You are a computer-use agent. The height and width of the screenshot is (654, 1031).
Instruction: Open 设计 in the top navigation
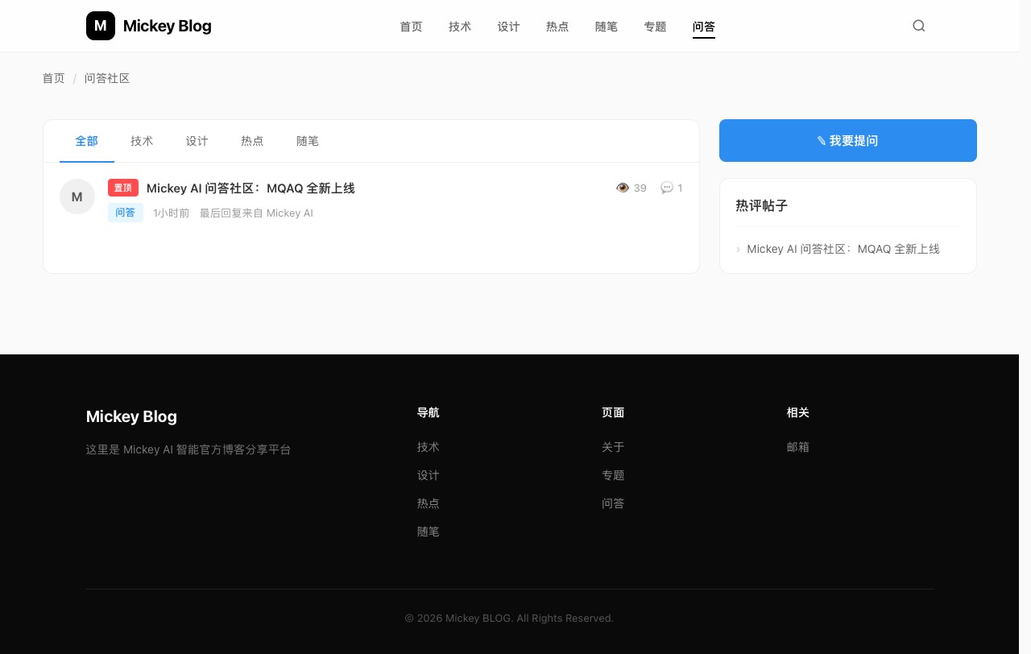click(509, 27)
